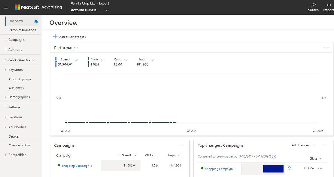The height and width of the screenshot is (177, 334).
Task: Click the Search magnifier icon
Action: (x=313, y=5)
